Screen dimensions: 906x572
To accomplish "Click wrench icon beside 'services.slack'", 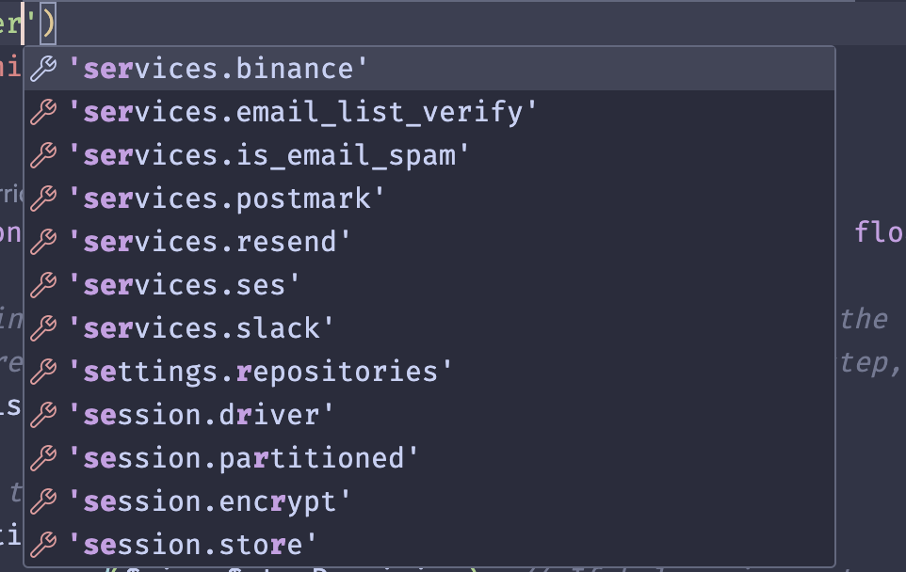I will (x=43, y=328).
